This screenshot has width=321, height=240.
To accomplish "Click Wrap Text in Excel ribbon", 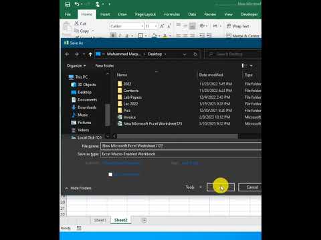I will pyautogui.click(x=238, y=26).
